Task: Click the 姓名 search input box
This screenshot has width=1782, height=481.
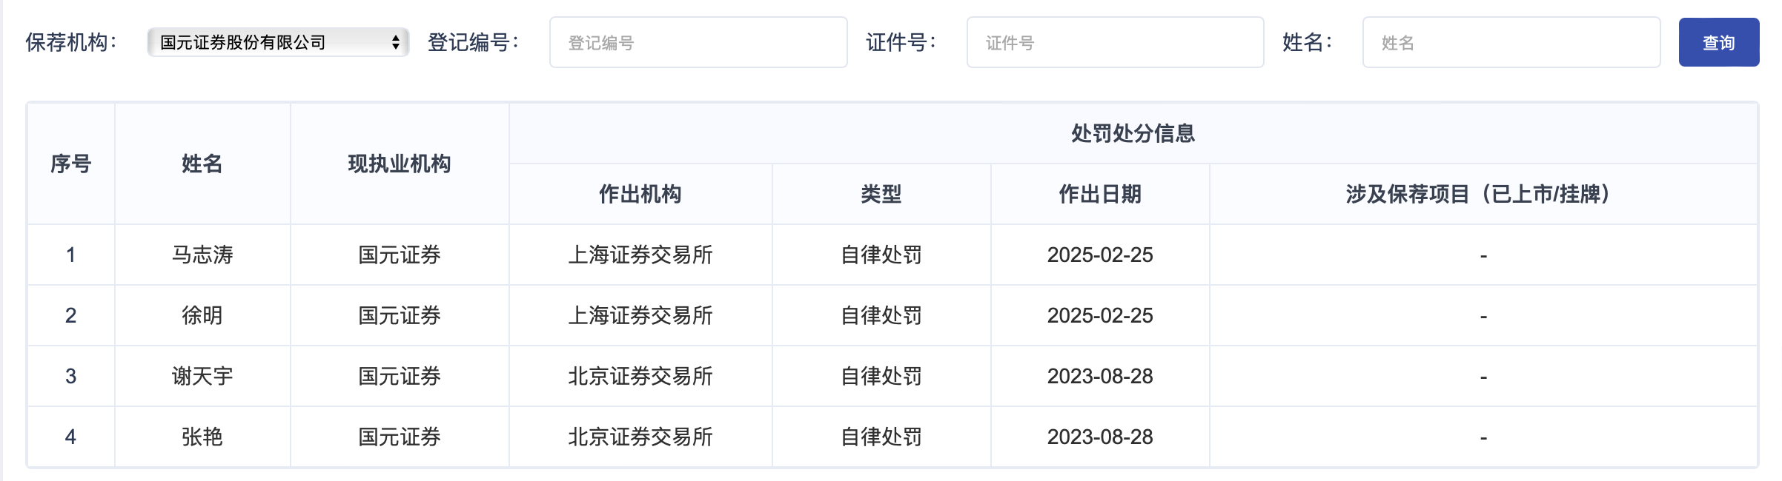Action: pyautogui.click(x=1511, y=42)
